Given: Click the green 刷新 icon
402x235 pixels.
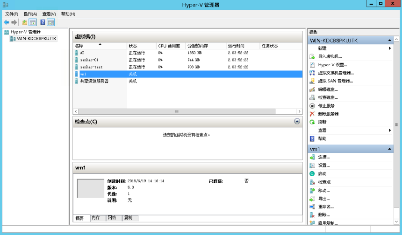Looking at the screenshot, I should [312, 122].
